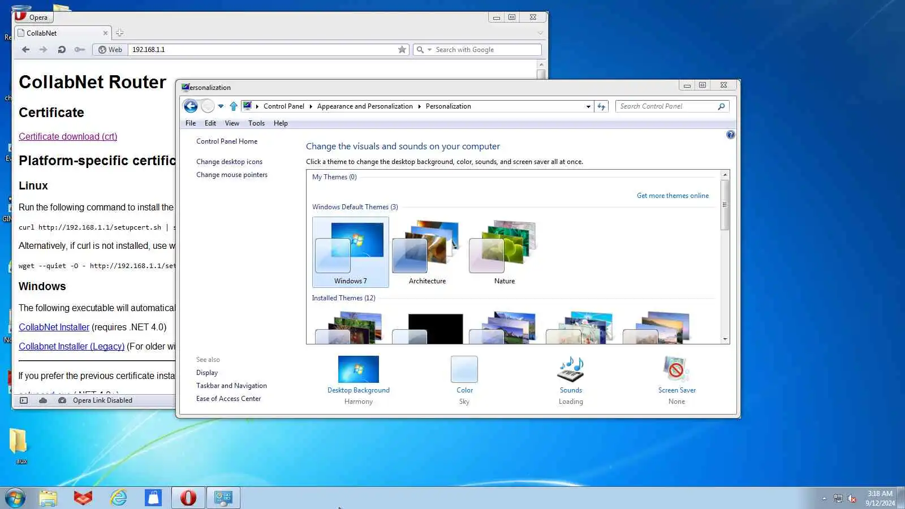Open Screen Saver settings
This screenshot has height=509, width=905.
click(x=677, y=380)
